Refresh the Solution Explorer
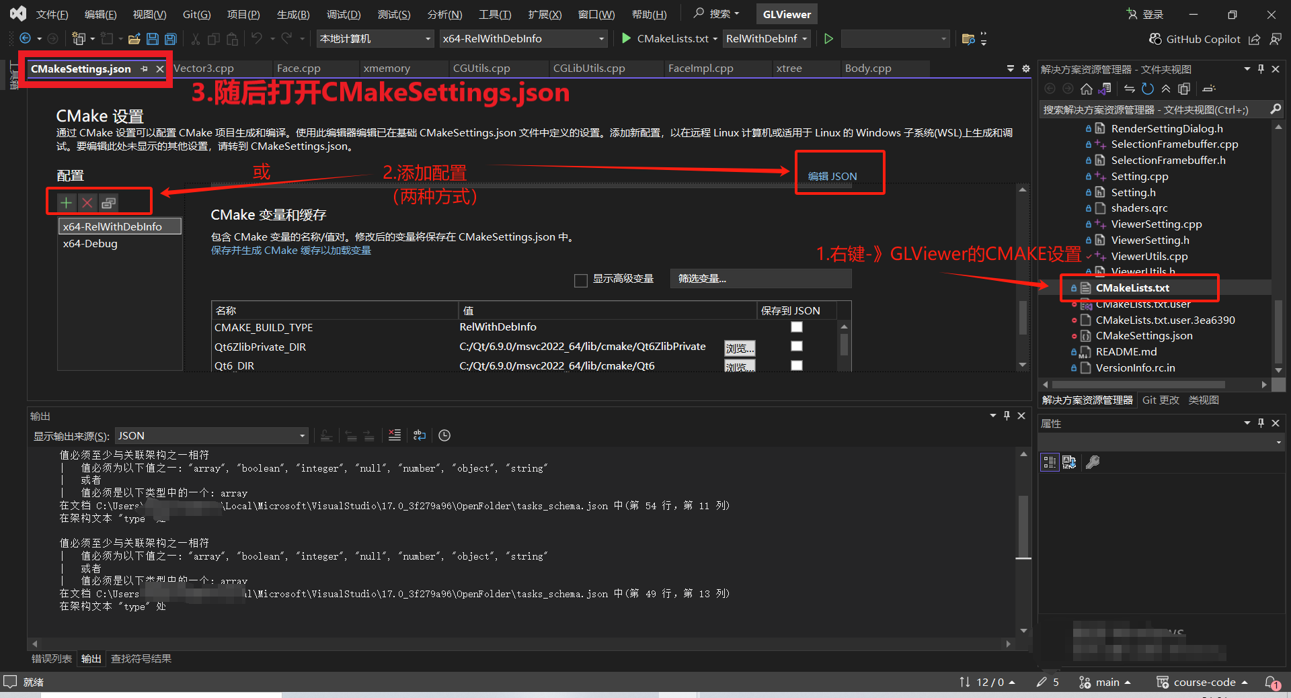 [x=1148, y=89]
